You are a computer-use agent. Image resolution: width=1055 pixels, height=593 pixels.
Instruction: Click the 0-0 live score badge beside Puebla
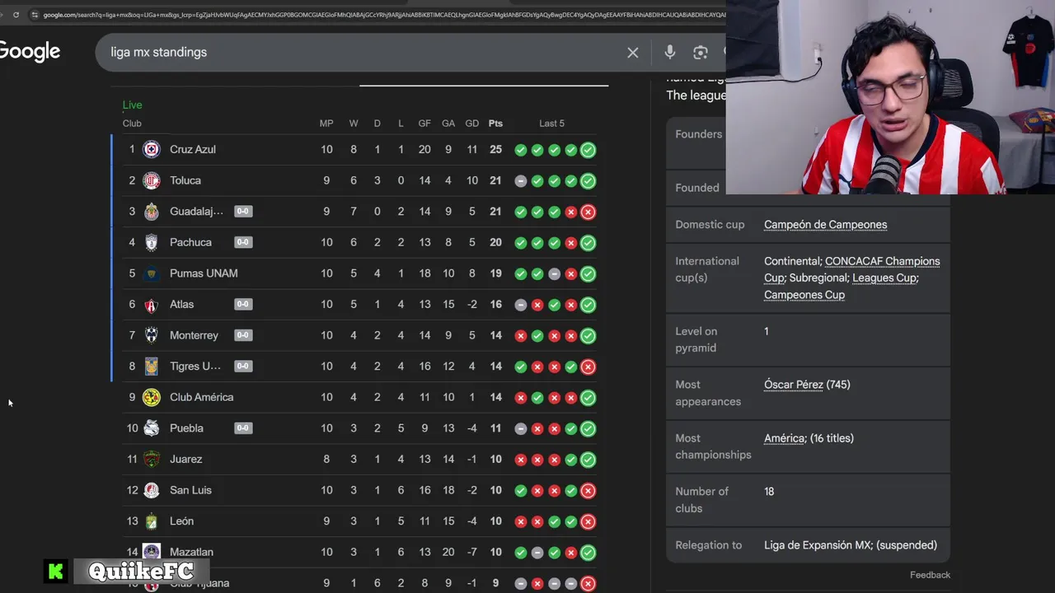[243, 428]
